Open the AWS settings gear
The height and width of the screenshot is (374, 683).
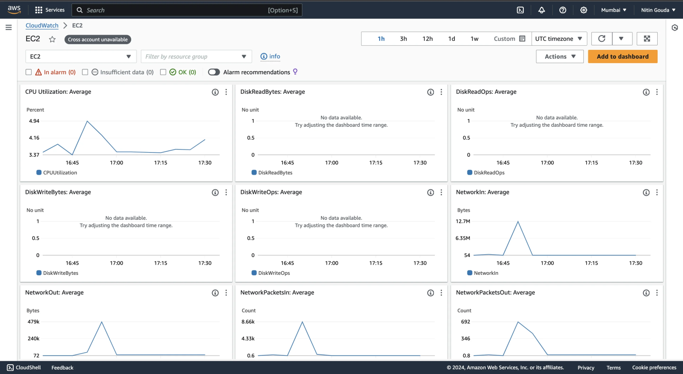coord(584,9)
